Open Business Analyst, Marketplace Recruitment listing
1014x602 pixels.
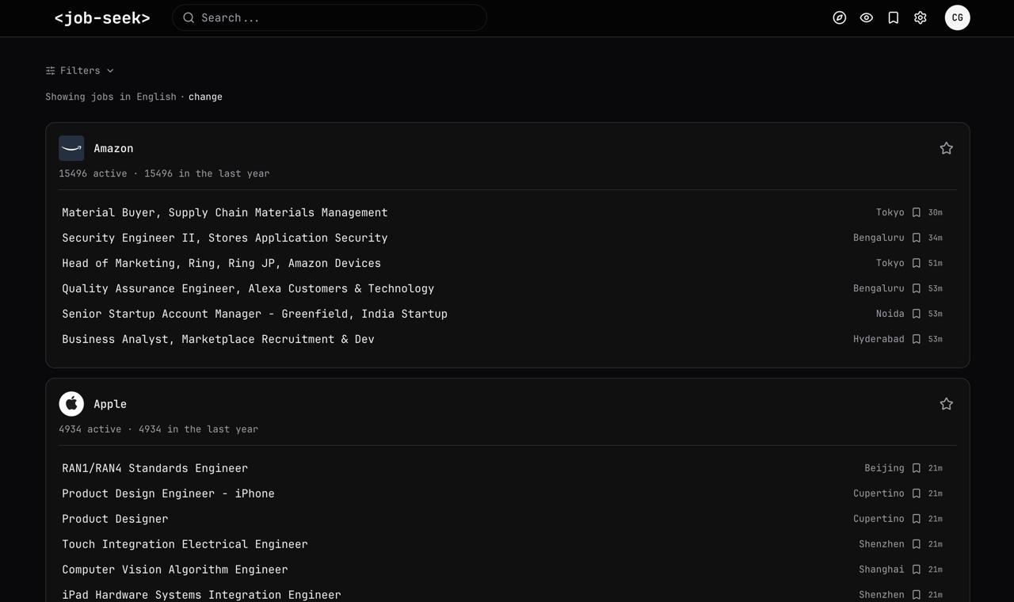(x=218, y=339)
